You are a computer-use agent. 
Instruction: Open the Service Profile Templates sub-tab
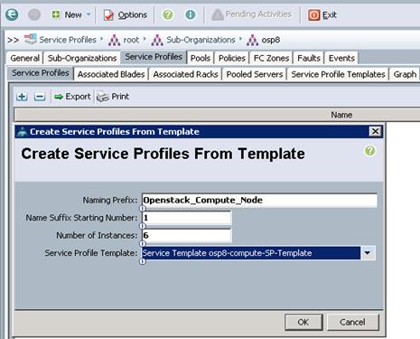click(x=338, y=74)
